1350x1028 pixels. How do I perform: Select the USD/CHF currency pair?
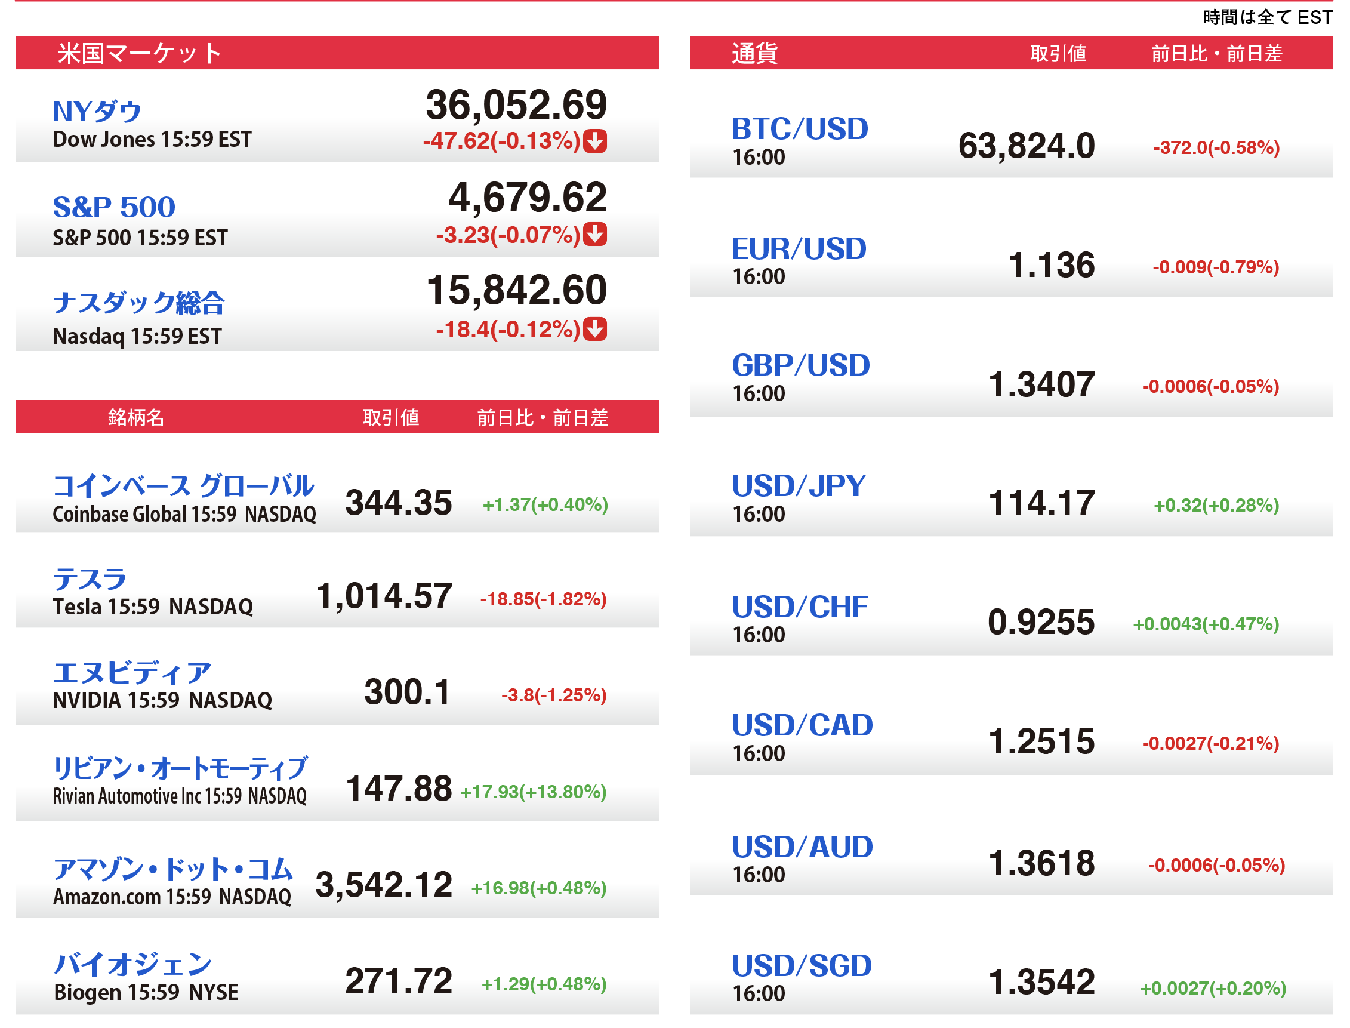[799, 607]
